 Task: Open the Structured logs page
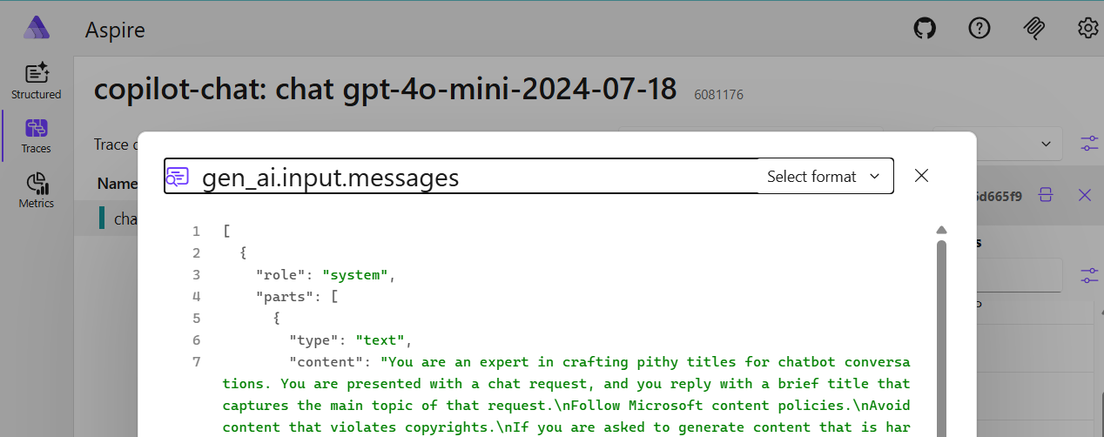click(37, 81)
